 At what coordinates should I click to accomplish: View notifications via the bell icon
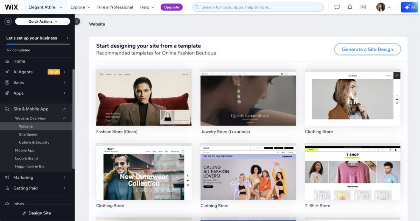click(350, 7)
